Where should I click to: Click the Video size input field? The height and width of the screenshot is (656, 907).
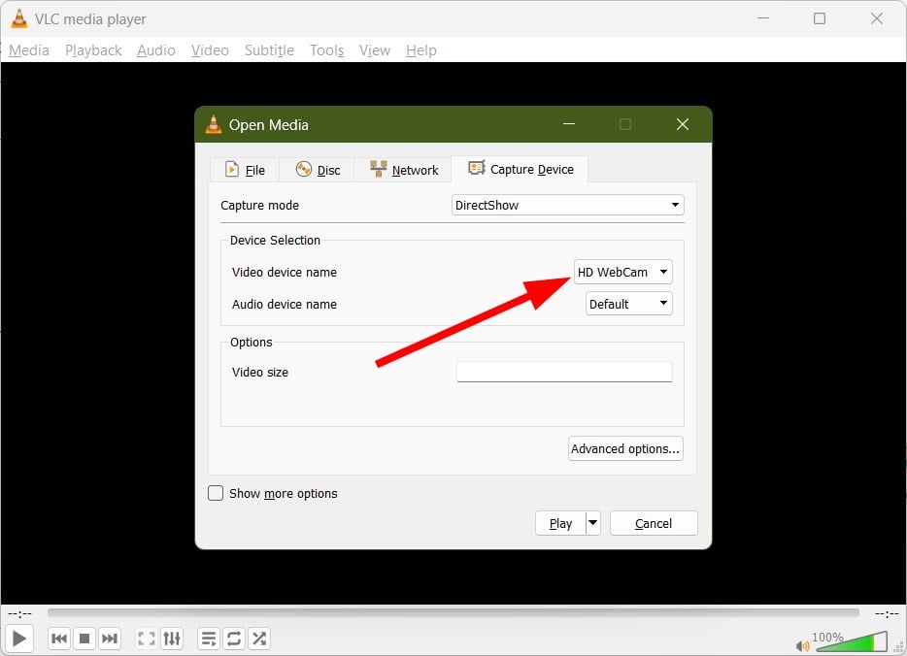tap(564, 372)
